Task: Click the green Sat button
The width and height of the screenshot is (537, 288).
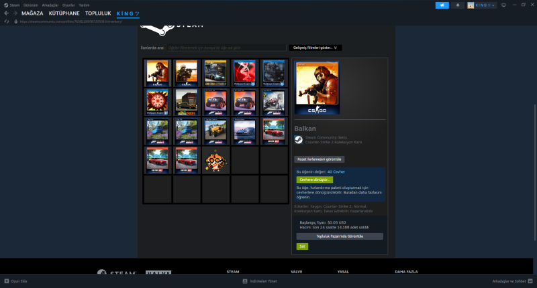Action: point(302,246)
